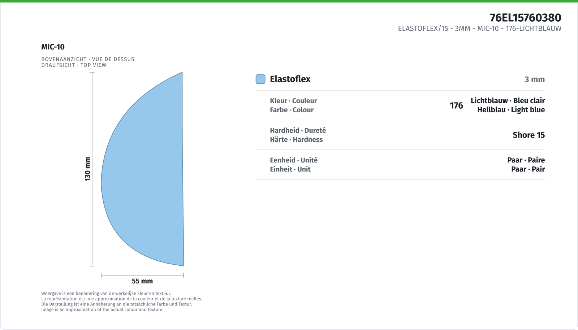The image size is (578, 330).
Task: Click the Einheit · Unit label
Action: pos(290,169)
